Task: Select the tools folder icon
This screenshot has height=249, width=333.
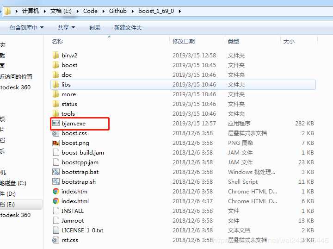Action: click(55, 113)
